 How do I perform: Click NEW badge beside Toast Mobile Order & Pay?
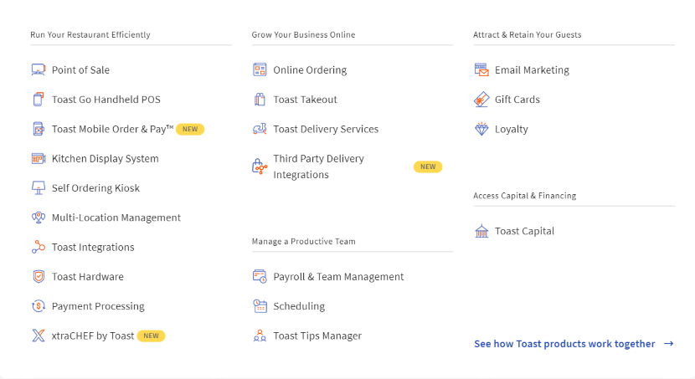pos(190,130)
